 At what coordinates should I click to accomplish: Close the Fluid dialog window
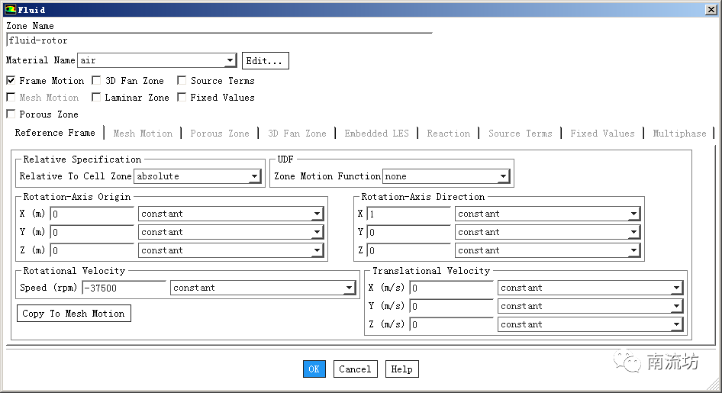coord(712,9)
